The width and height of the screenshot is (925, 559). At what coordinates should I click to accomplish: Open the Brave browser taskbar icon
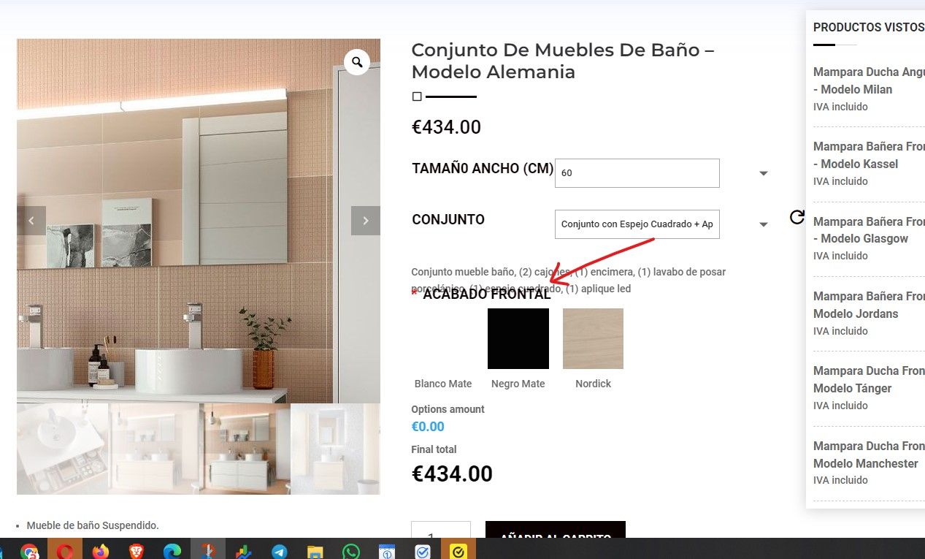[x=137, y=551]
